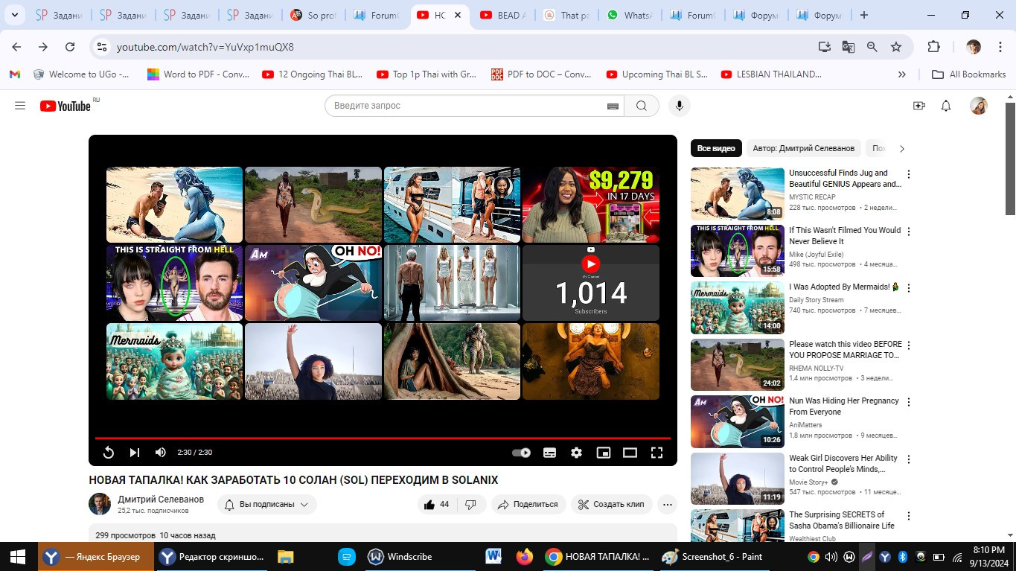The width and height of the screenshot is (1016, 571).
Task: Open the Gmail bookmark icon
Action: (x=15, y=74)
